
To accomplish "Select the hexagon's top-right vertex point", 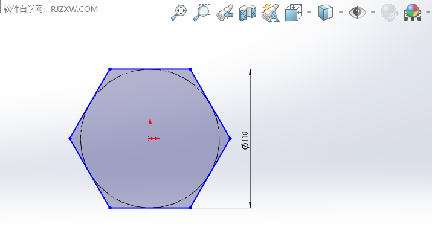I will (x=190, y=69).
